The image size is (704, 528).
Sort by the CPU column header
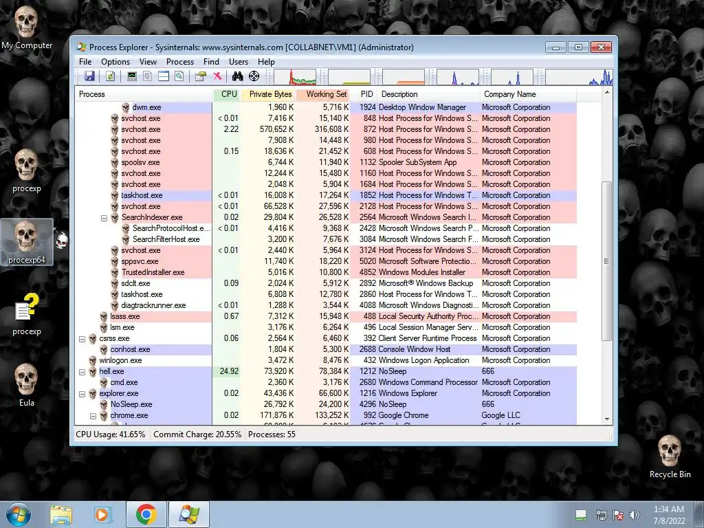(x=226, y=94)
